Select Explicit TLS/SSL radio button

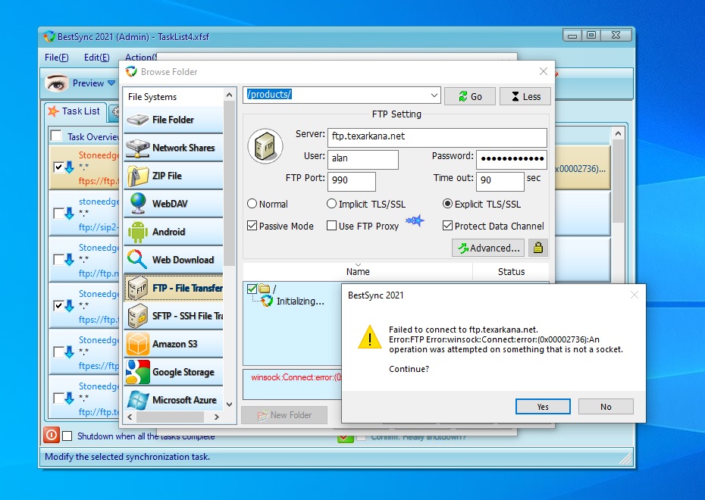click(447, 204)
